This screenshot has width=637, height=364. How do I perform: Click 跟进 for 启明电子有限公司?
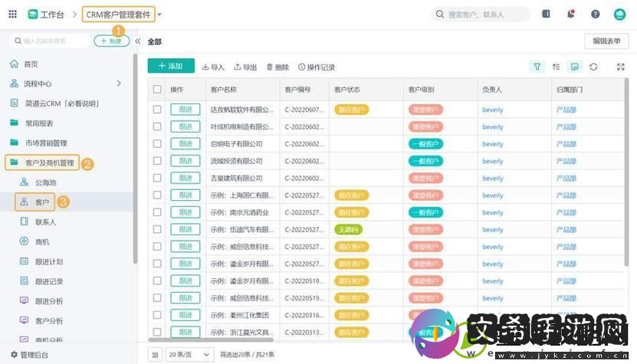(x=186, y=144)
